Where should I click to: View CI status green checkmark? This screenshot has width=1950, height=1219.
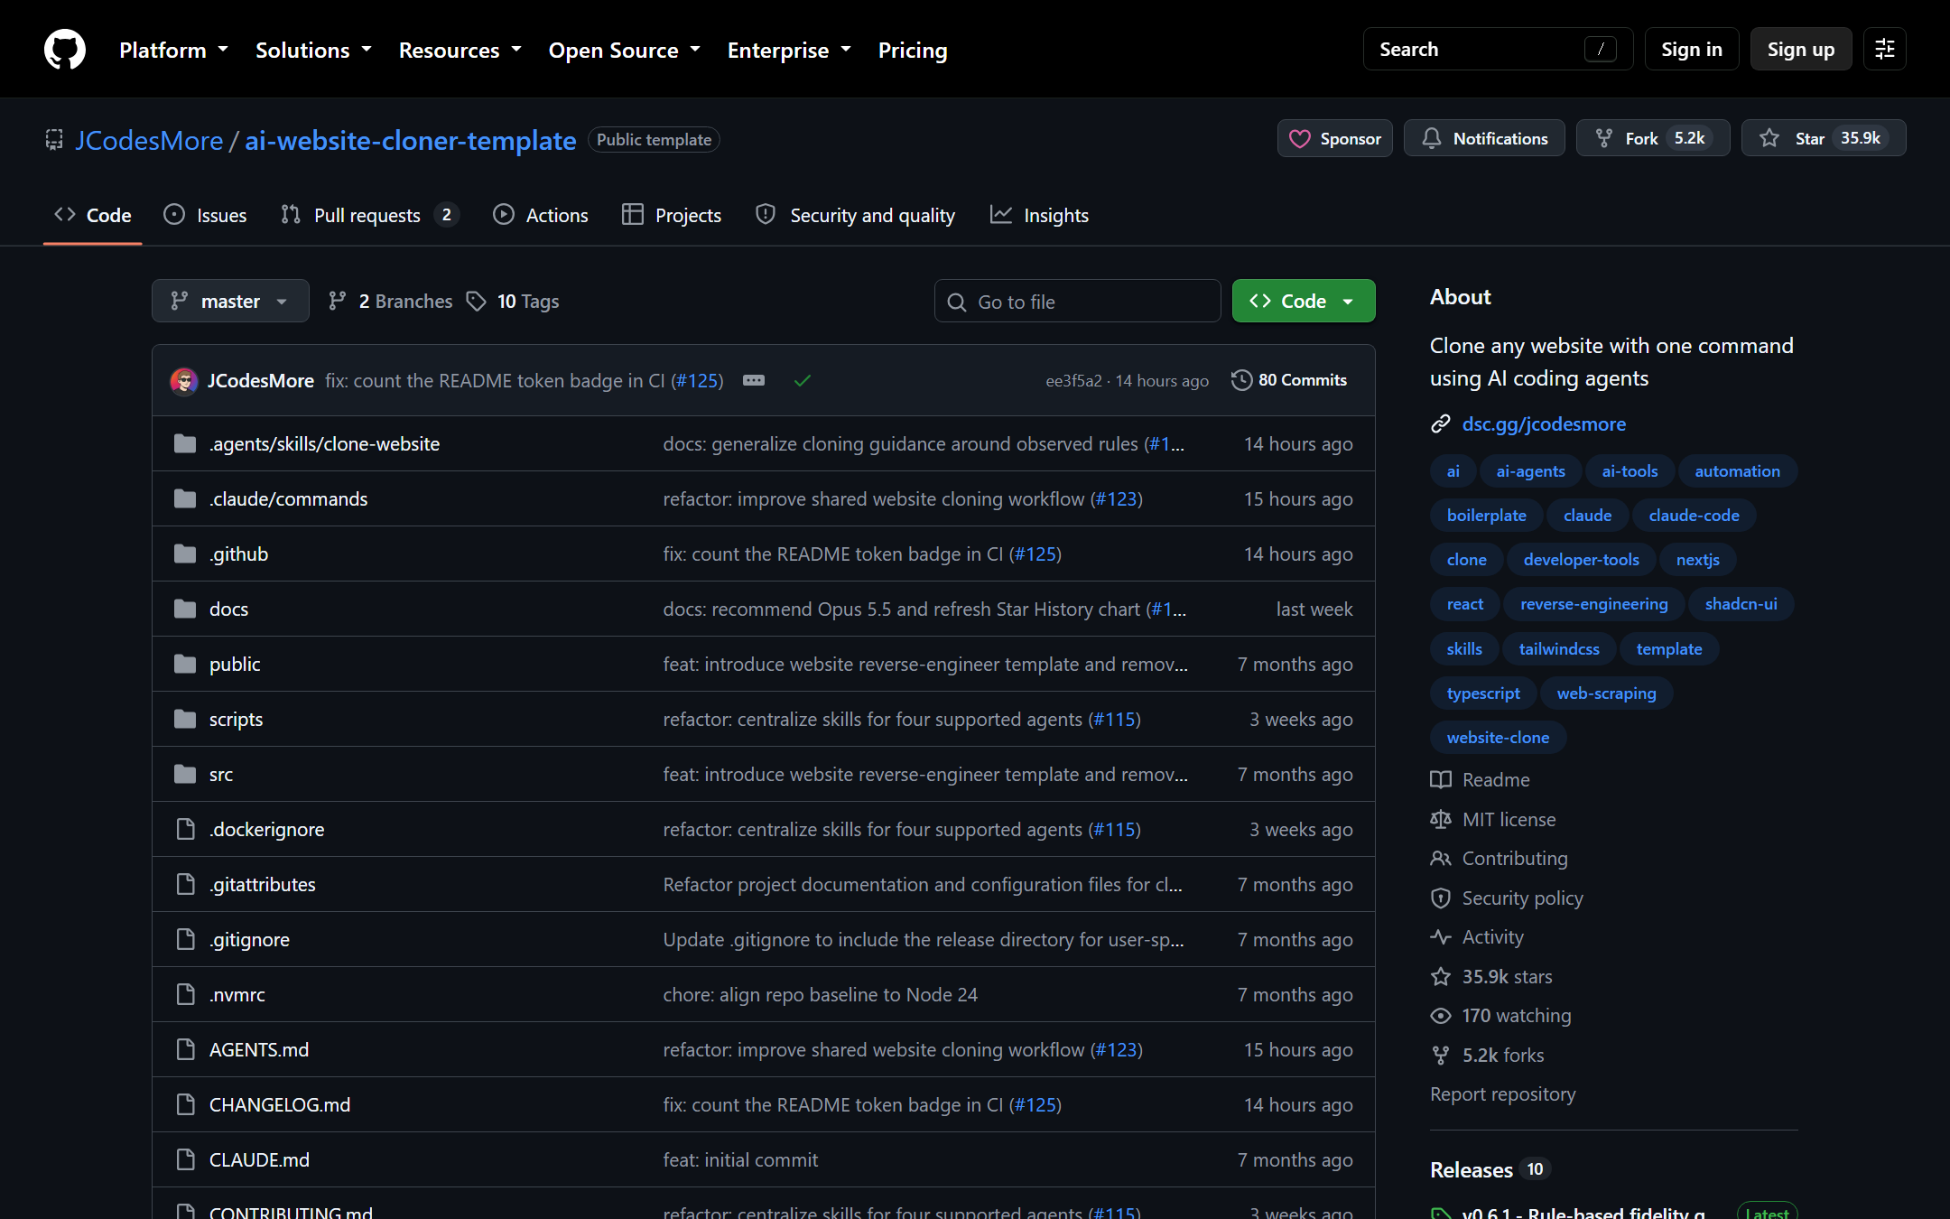pos(803,381)
